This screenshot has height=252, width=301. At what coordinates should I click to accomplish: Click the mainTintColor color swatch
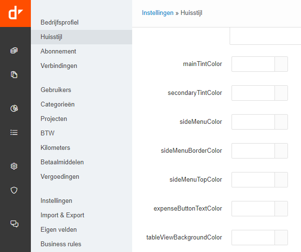(x=281, y=64)
